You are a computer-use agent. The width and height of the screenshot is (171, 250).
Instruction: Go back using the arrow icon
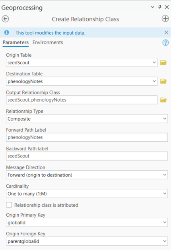(5, 19)
